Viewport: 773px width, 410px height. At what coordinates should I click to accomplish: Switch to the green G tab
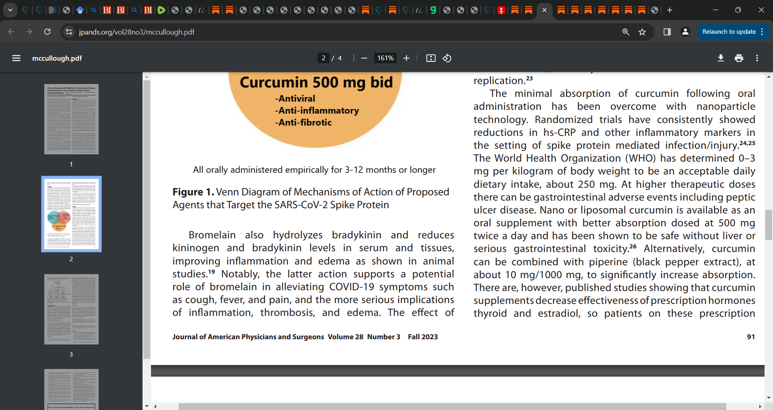433,10
